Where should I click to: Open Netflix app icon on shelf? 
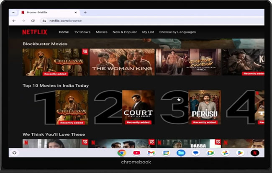(x=255, y=153)
